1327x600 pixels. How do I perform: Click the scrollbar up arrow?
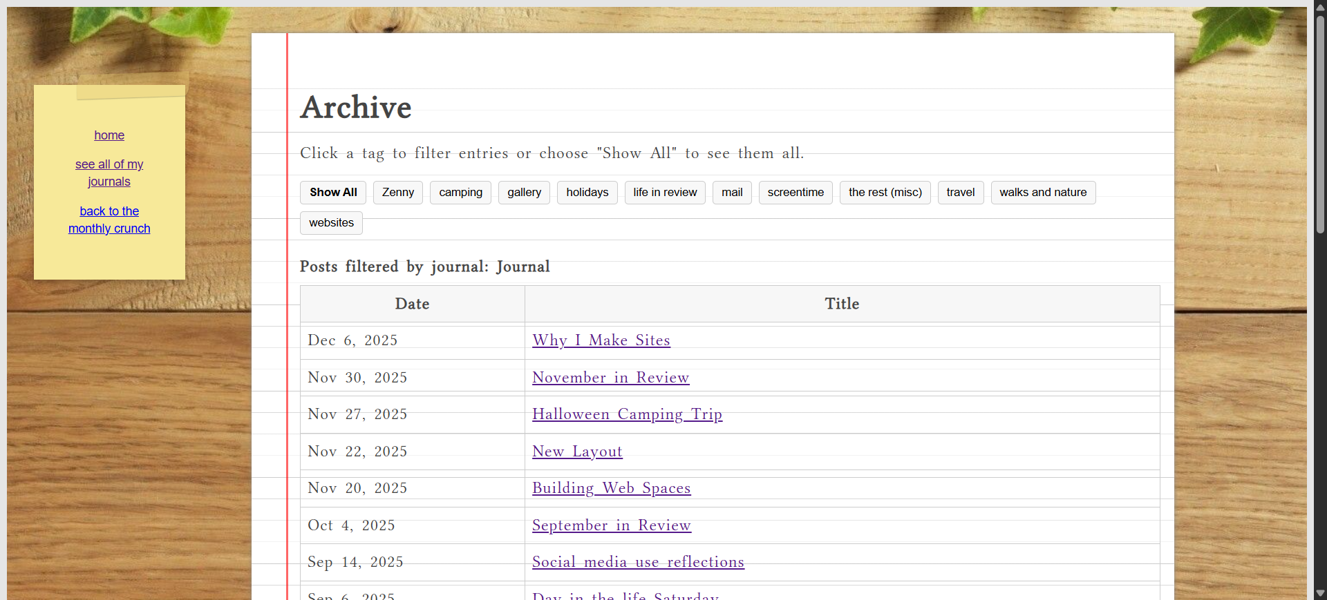click(x=1320, y=6)
